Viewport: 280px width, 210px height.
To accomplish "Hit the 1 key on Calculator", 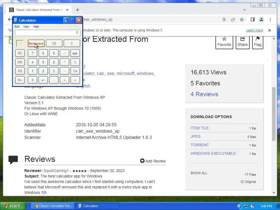I will click(x=33, y=71).
